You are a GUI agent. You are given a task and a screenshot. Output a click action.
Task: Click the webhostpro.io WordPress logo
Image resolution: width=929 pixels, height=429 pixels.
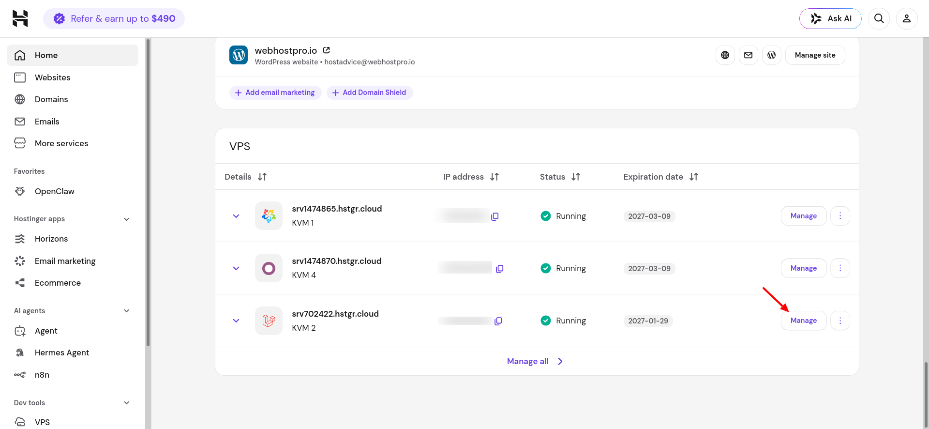(239, 55)
